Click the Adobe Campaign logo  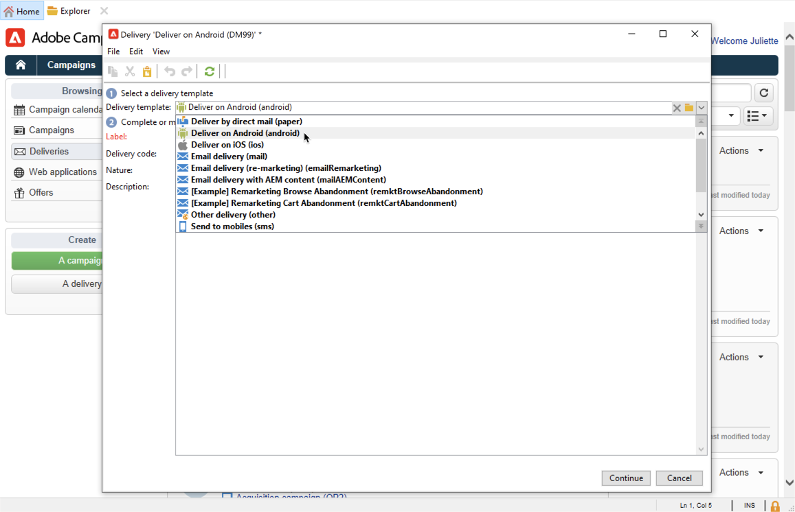15,38
